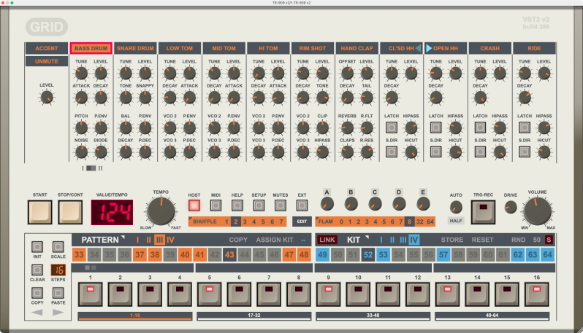Select the BASS DRUM instrument header
The width and height of the screenshot is (583, 333).
point(91,48)
